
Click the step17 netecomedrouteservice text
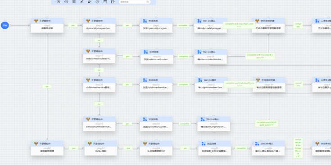click(x=99, y=59)
